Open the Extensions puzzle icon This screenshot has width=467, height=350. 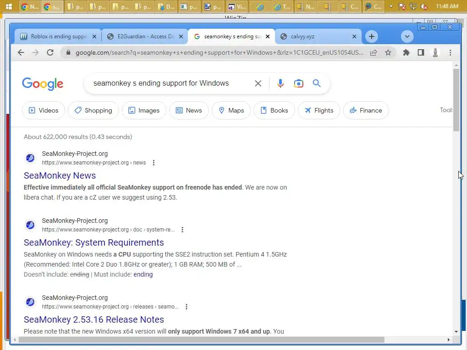(x=406, y=53)
